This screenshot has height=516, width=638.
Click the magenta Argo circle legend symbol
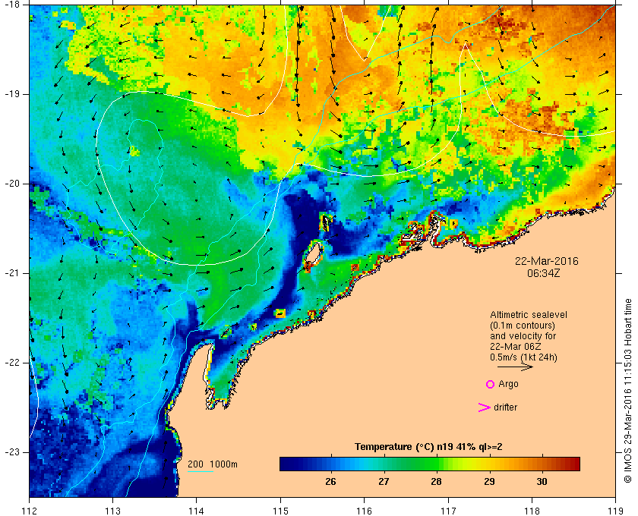click(x=491, y=384)
